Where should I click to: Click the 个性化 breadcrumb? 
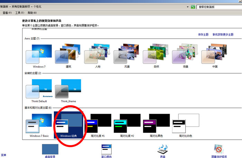37,7
